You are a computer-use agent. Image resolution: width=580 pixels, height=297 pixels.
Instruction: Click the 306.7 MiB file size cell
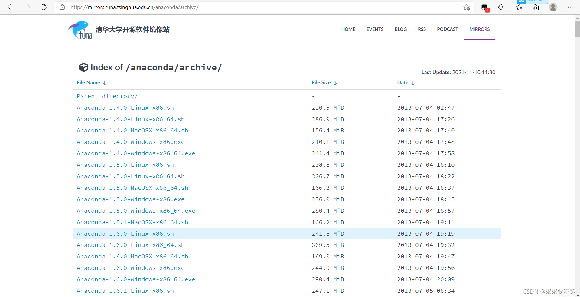(x=328, y=176)
